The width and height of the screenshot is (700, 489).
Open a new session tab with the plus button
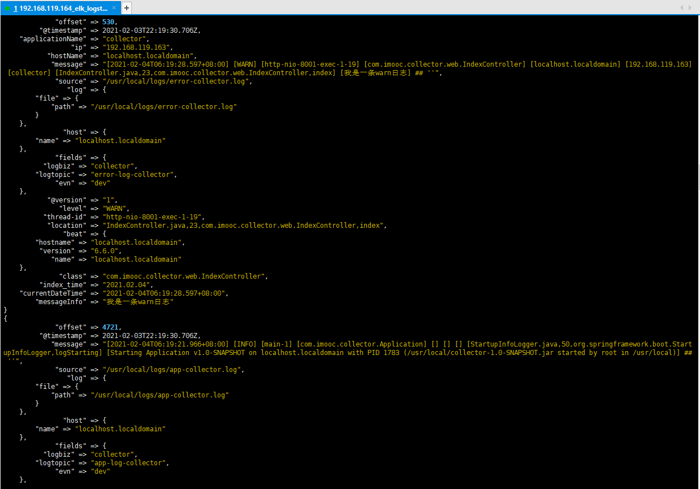tap(127, 8)
